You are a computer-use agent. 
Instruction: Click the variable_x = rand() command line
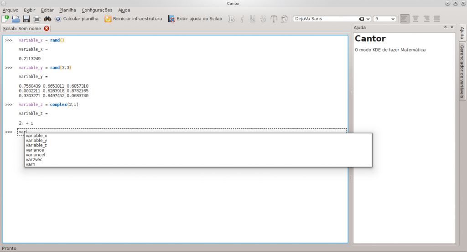tap(42, 40)
